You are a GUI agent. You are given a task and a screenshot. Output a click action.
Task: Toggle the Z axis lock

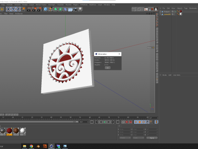[x=18, y=9]
